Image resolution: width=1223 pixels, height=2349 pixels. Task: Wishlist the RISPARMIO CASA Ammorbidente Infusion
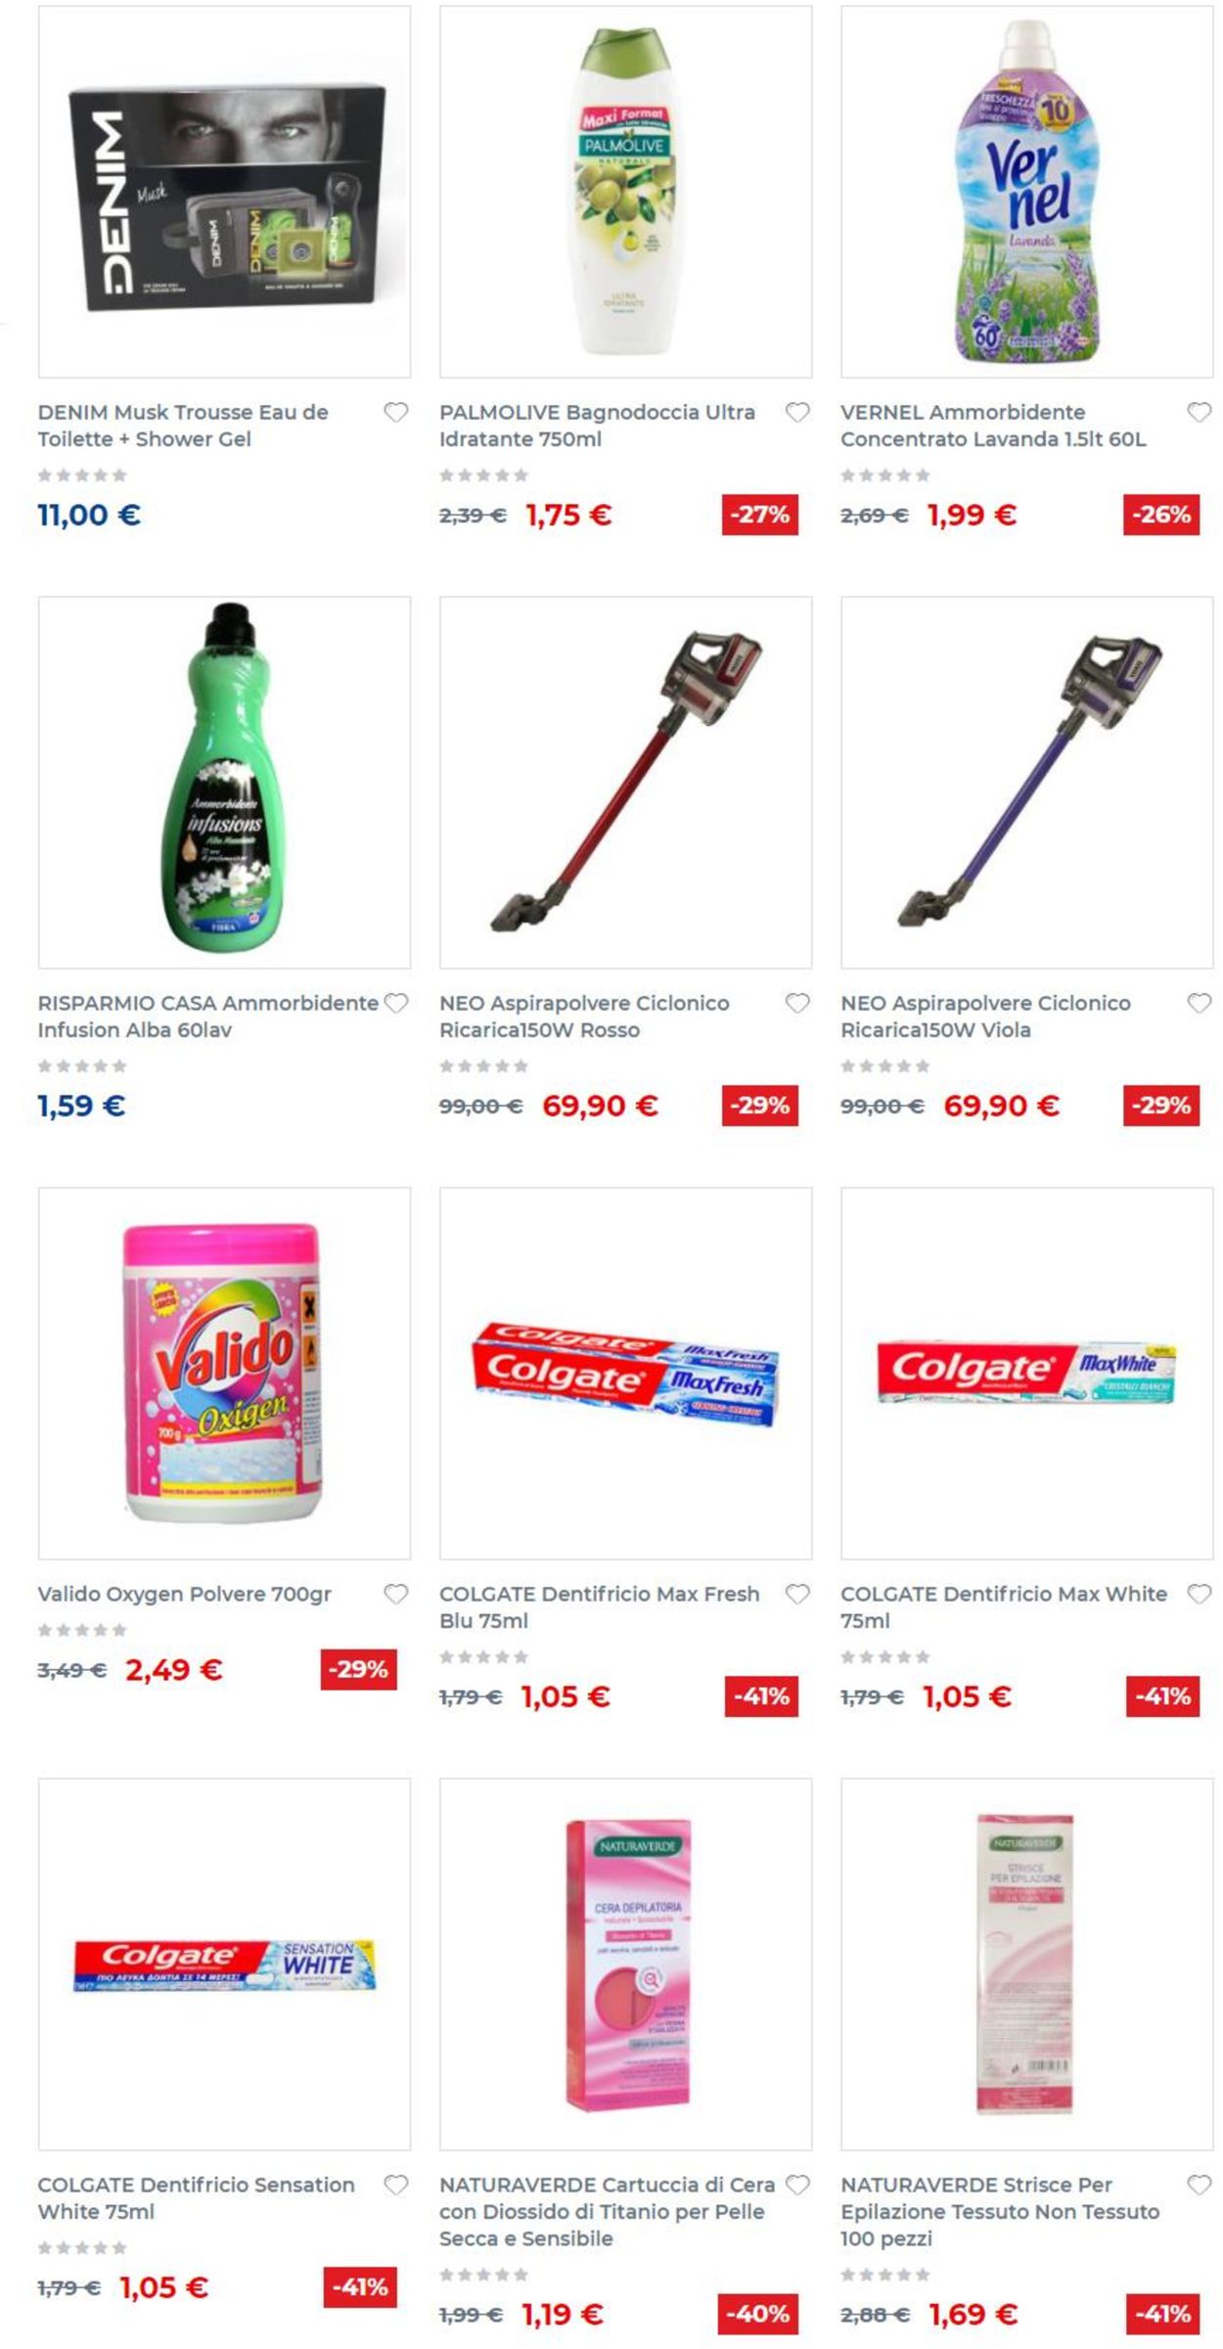396,1004
